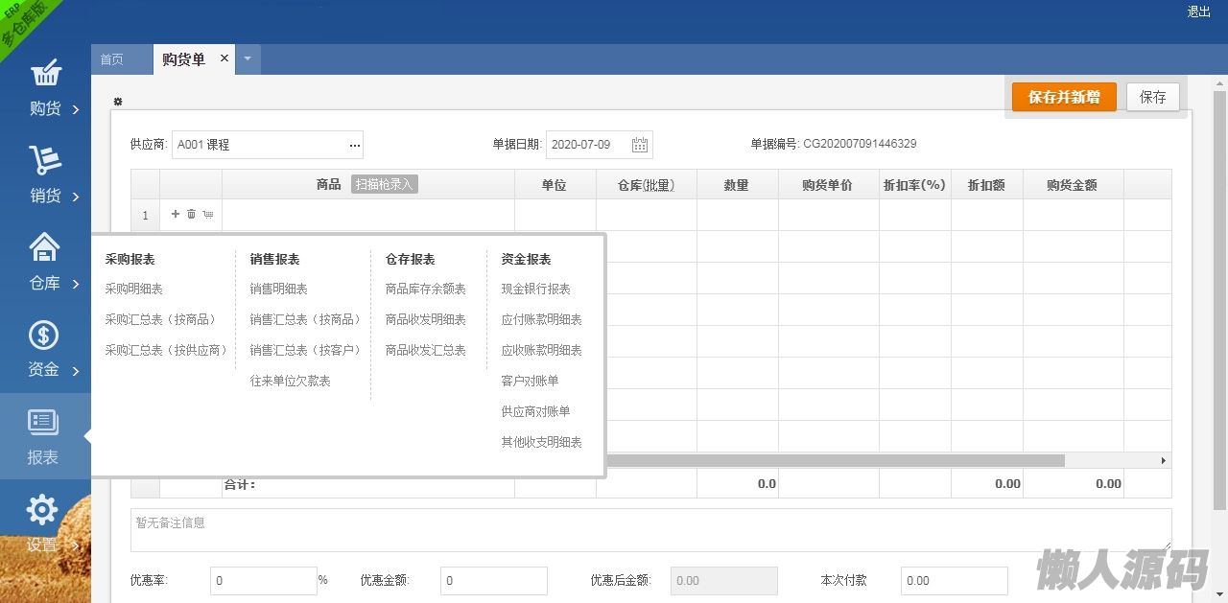1228x603 pixels.
Task: Click the 购货 shopping basket sidebar icon
Action: [x=45, y=75]
